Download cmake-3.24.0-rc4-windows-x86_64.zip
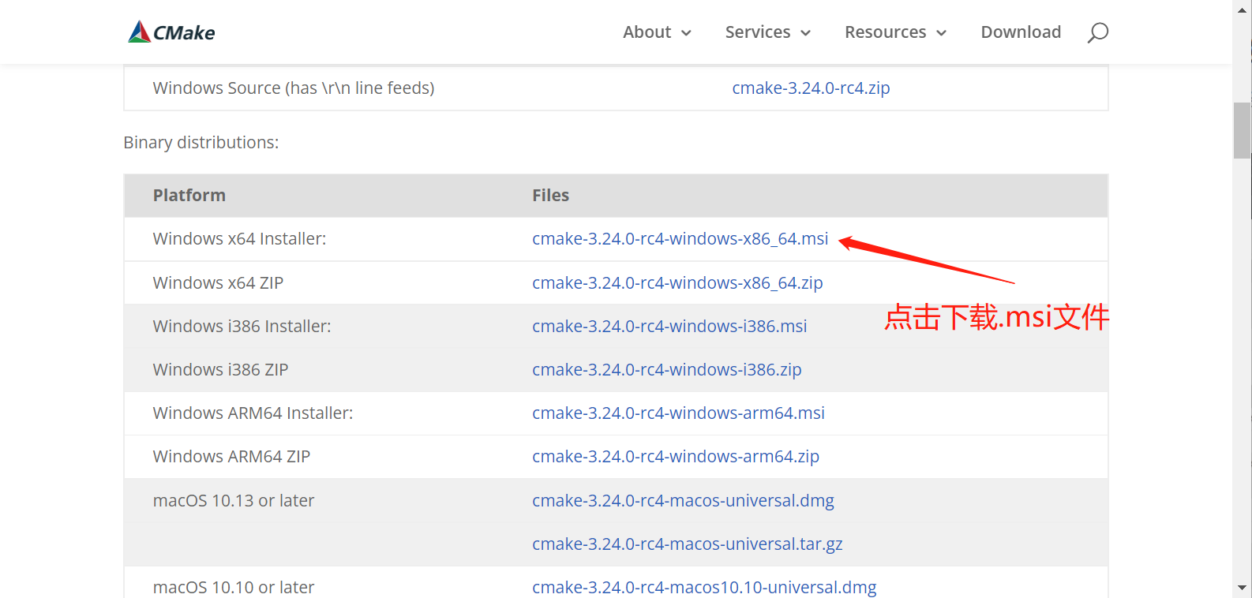The image size is (1252, 598). [x=677, y=283]
